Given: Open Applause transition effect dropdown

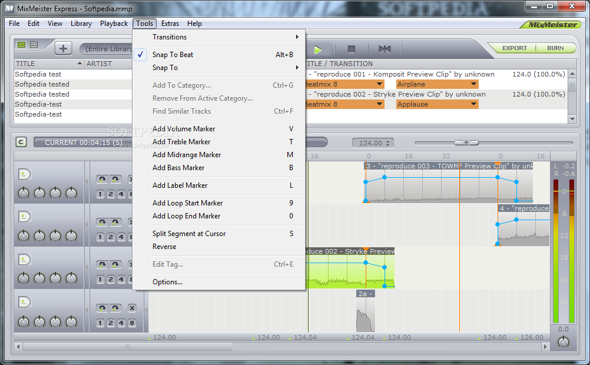Looking at the screenshot, I should pos(437,104).
